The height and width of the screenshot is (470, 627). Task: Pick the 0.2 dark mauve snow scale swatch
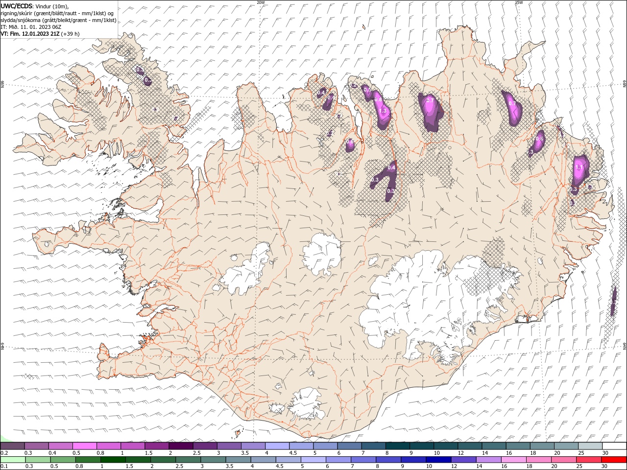(x=12, y=446)
